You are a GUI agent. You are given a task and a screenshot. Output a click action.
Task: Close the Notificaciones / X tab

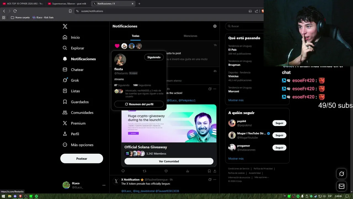pos(133,4)
